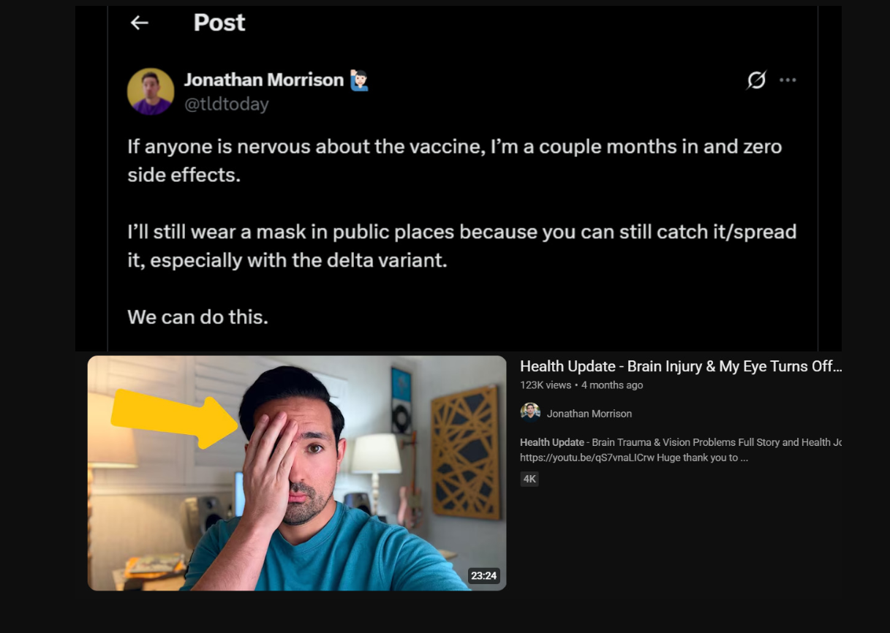Open the @tldtoday handle
Image resolution: width=890 pixels, height=633 pixels.
(x=227, y=104)
